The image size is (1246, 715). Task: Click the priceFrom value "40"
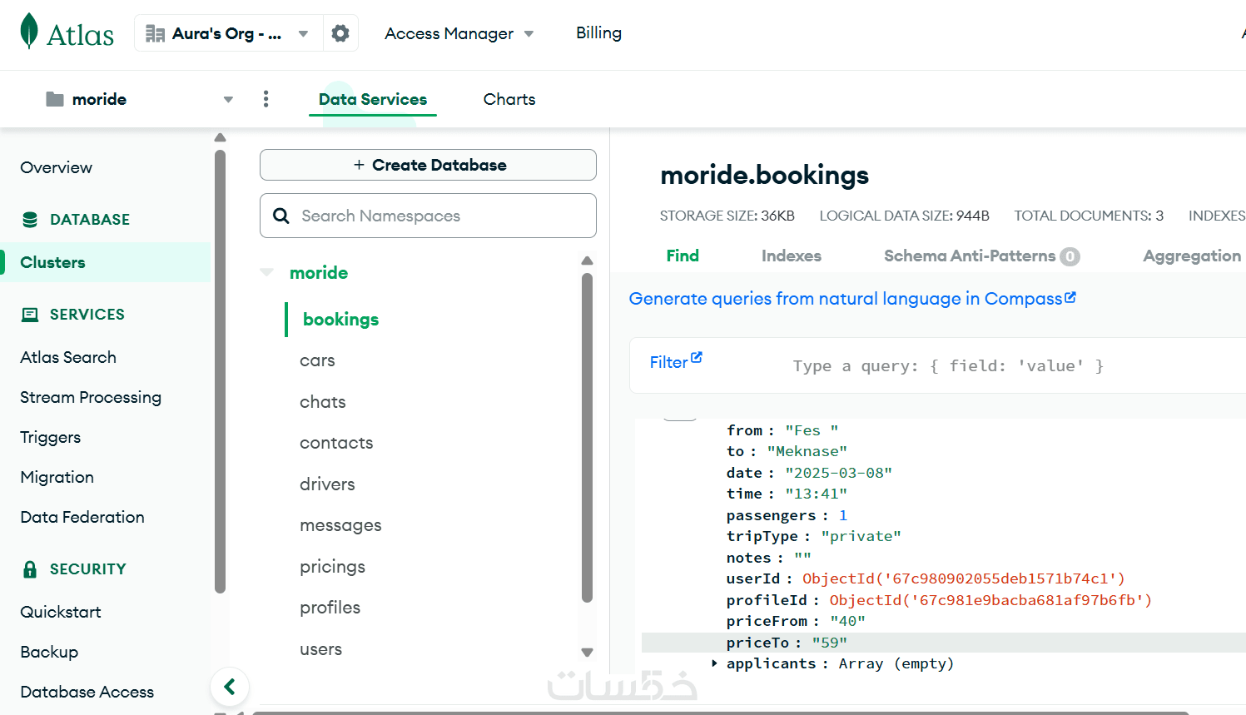(848, 621)
